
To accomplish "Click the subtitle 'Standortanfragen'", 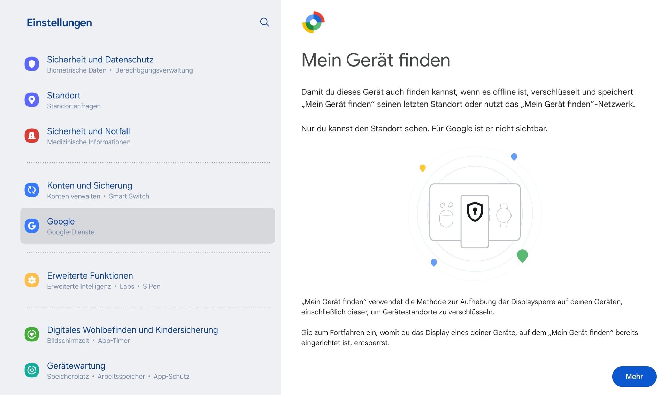I will 74,106.
